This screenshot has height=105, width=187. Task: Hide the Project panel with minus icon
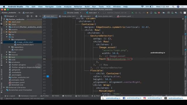(40, 16)
